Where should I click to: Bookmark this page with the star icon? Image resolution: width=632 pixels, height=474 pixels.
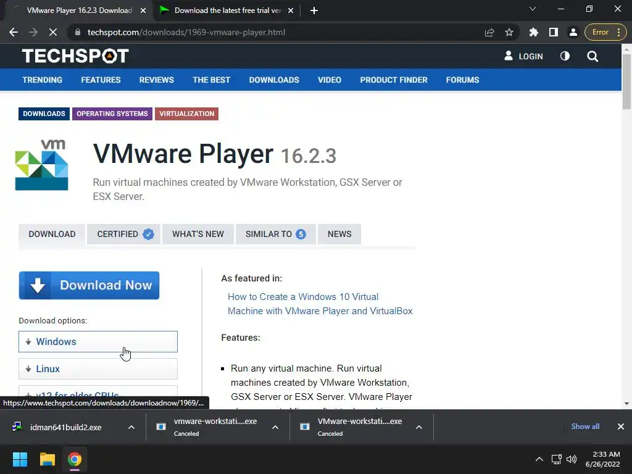click(509, 32)
